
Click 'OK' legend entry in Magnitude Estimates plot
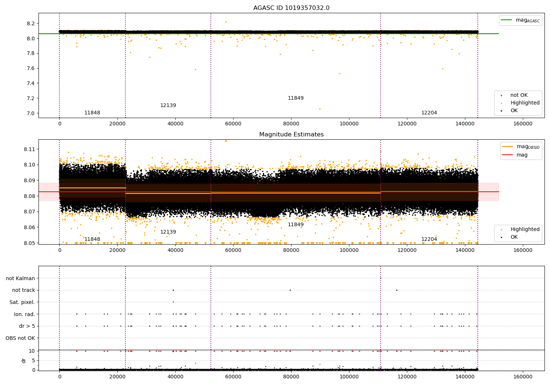[514, 237]
